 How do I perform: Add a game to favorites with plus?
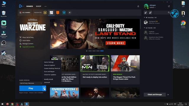point(70,12)
